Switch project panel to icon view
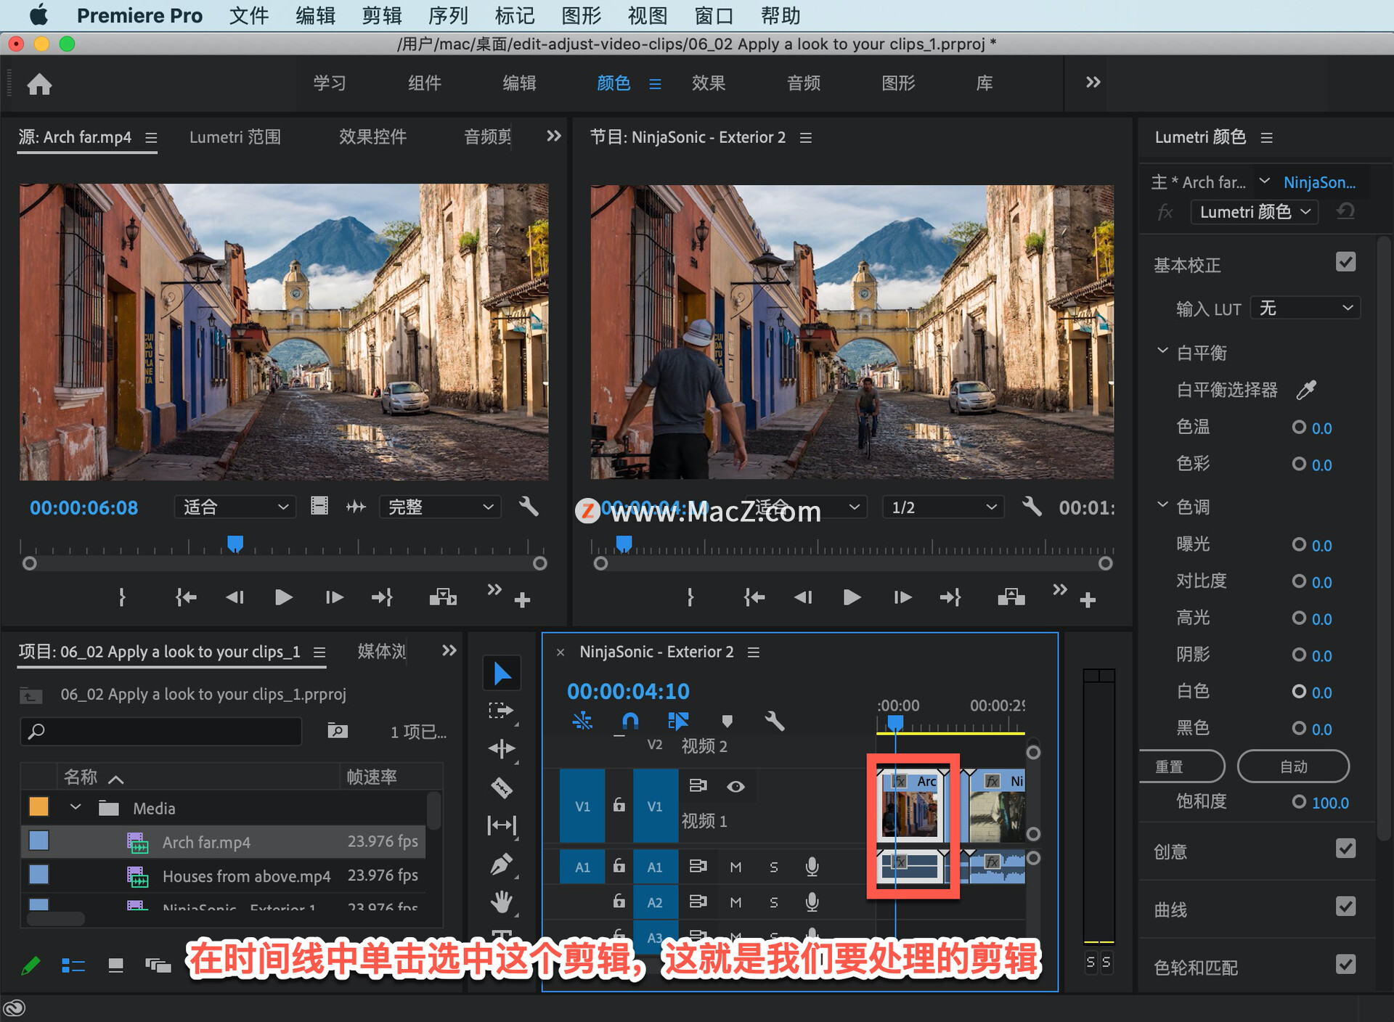The image size is (1394, 1022). tap(115, 965)
